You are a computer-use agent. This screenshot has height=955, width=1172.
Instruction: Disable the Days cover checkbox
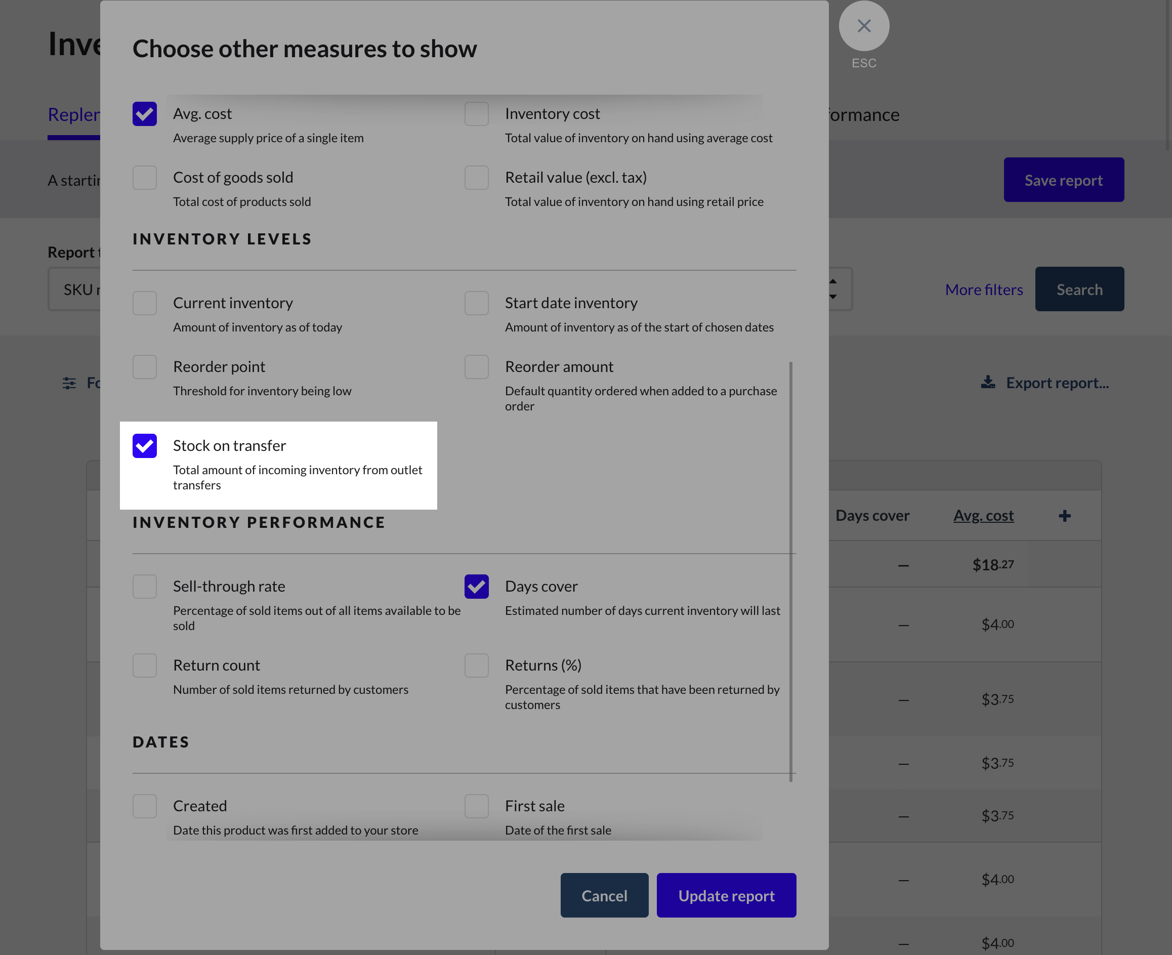pos(476,587)
